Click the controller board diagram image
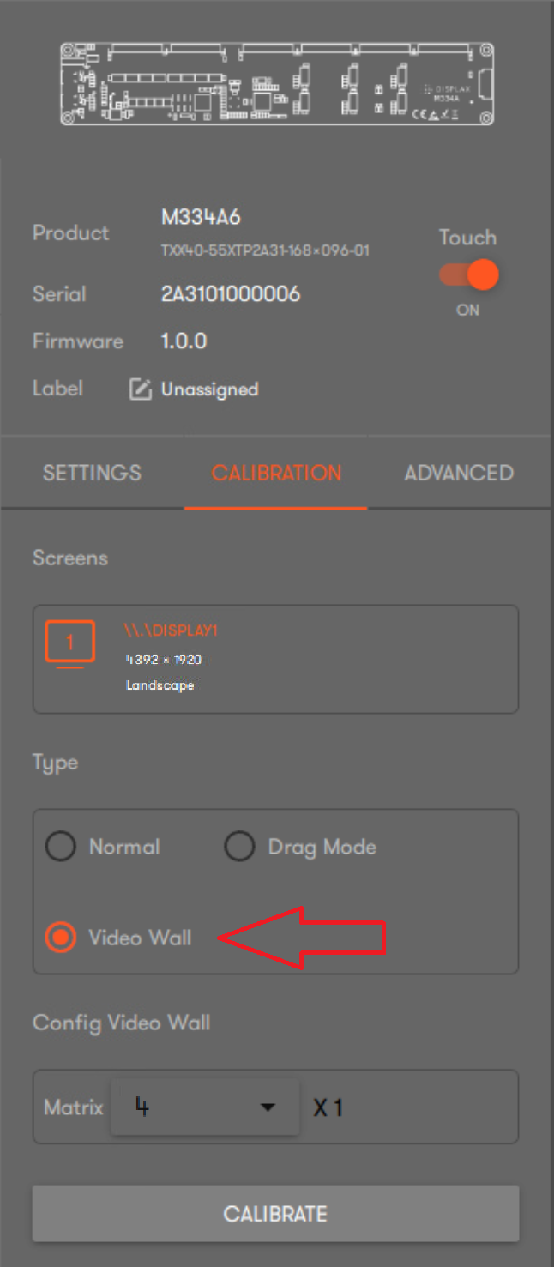The width and height of the screenshot is (554, 1267). (x=278, y=84)
